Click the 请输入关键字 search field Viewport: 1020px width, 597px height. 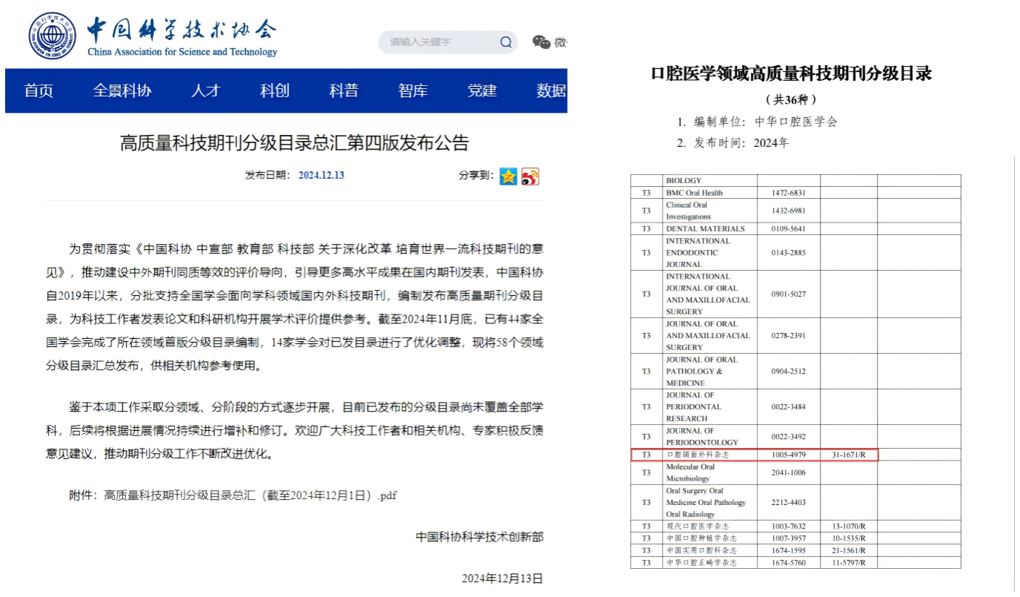437,42
